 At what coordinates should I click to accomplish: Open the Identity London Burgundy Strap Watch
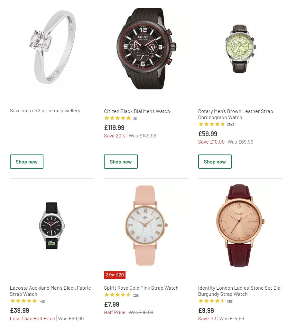coord(239,291)
